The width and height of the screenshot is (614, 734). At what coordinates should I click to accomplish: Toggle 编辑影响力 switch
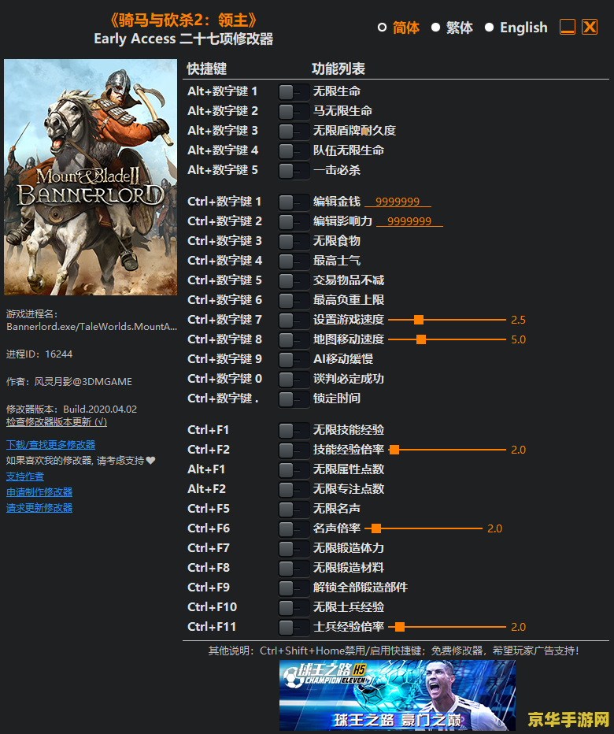coord(294,221)
